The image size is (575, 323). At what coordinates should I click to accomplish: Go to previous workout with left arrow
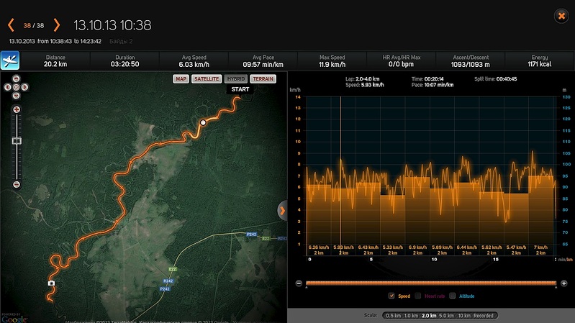coord(11,25)
